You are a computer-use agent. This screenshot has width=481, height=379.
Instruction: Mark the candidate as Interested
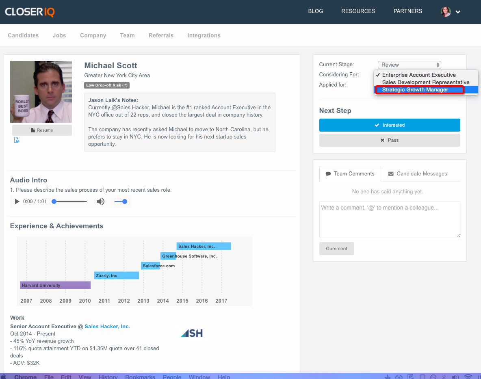pos(390,125)
